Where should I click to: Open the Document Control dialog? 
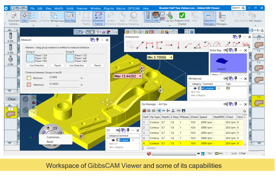point(14,19)
